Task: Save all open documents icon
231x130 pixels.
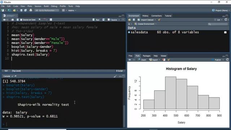Action: (x=26, y=10)
